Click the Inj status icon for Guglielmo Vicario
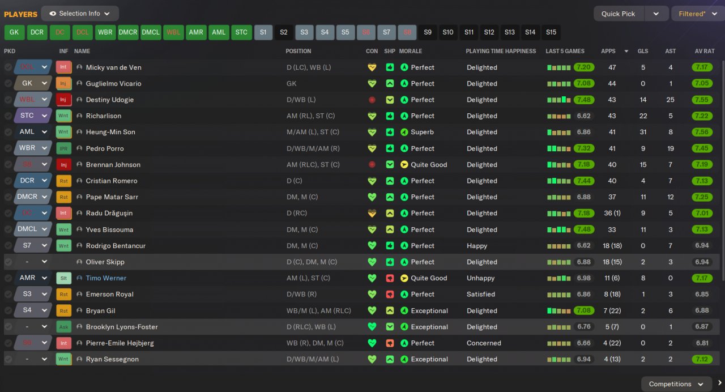Screen dimensions: 725x392 tap(63, 83)
